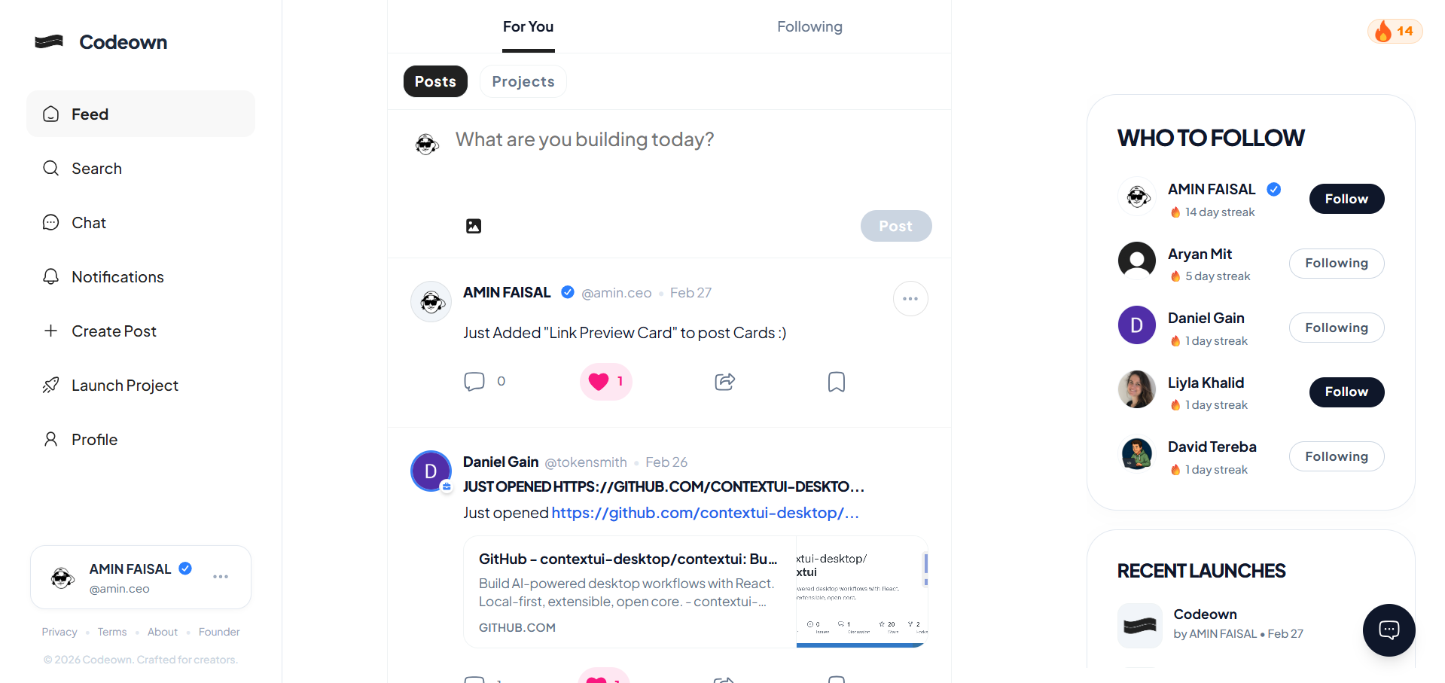
Task: Open options beside your profile card
Action: point(220,576)
